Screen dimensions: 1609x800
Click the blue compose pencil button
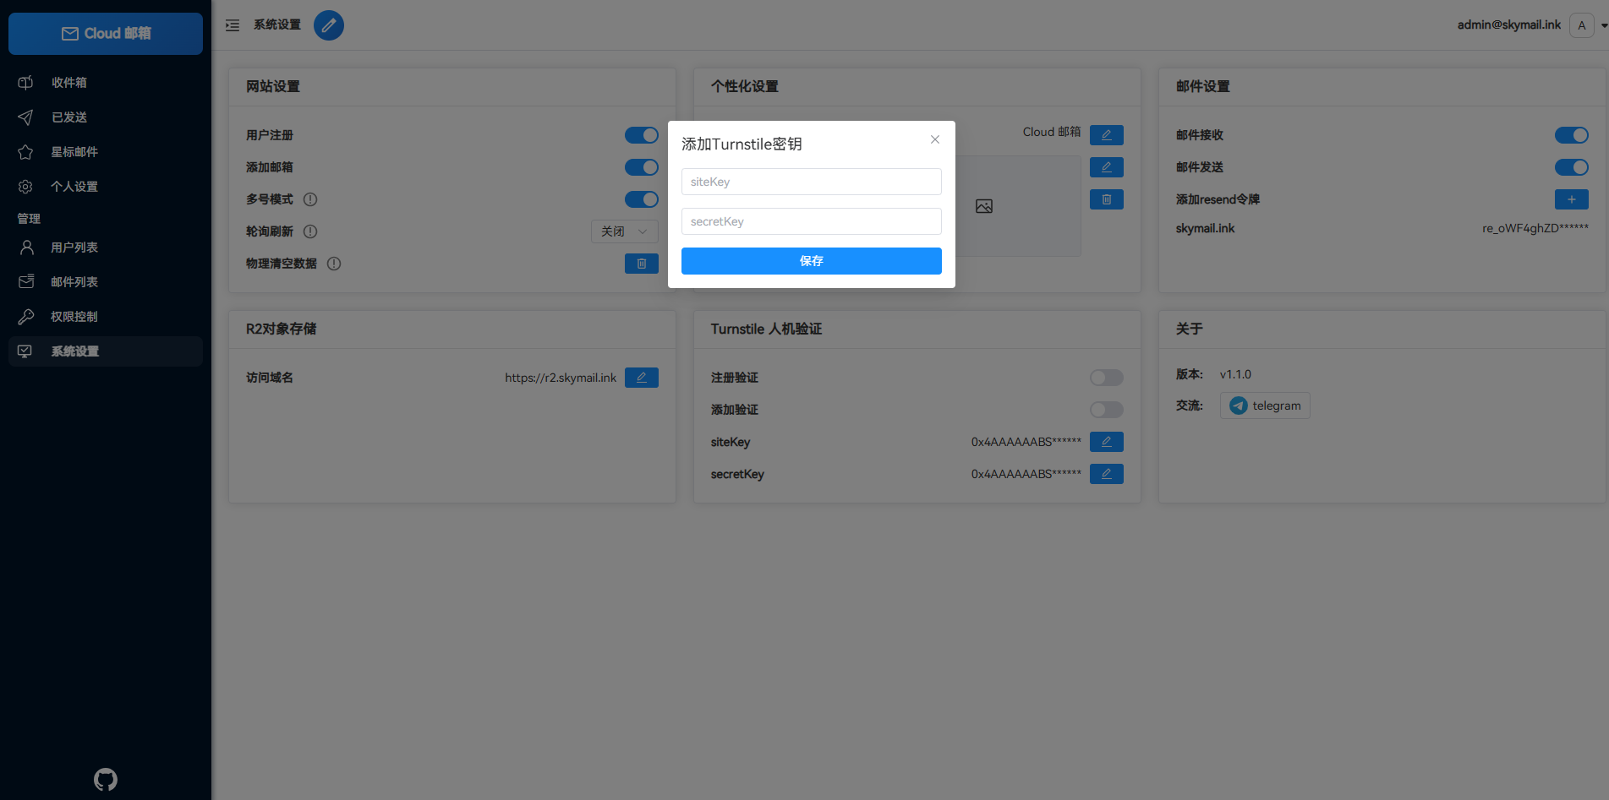pyautogui.click(x=329, y=25)
